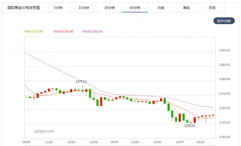
Task: Click the 1250.01 low price label
Action: [189, 126]
